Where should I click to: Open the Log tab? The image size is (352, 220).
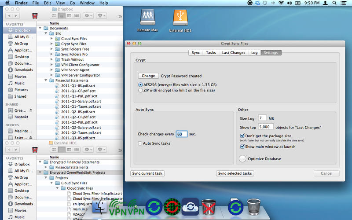point(254,52)
